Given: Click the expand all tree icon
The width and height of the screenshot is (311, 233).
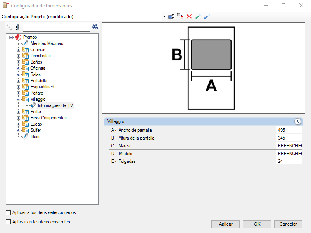Looking at the screenshot, I should (9, 27).
